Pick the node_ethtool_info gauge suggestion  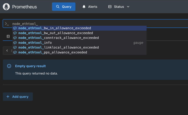coord(79,43)
